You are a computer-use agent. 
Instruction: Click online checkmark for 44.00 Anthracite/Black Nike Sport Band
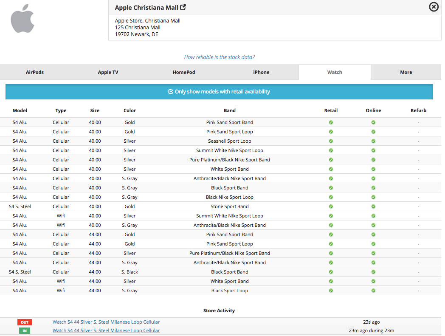[x=374, y=263]
